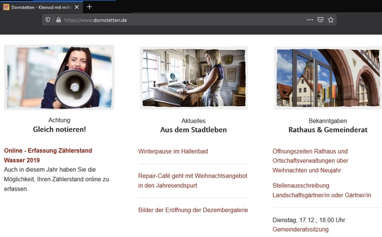382x237 pixels.
Task: Select the Dornstetten tab
Action: coord(40,7)
